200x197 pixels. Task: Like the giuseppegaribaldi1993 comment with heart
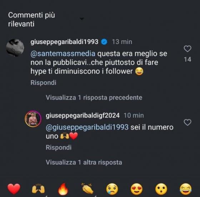coord(187,49)
